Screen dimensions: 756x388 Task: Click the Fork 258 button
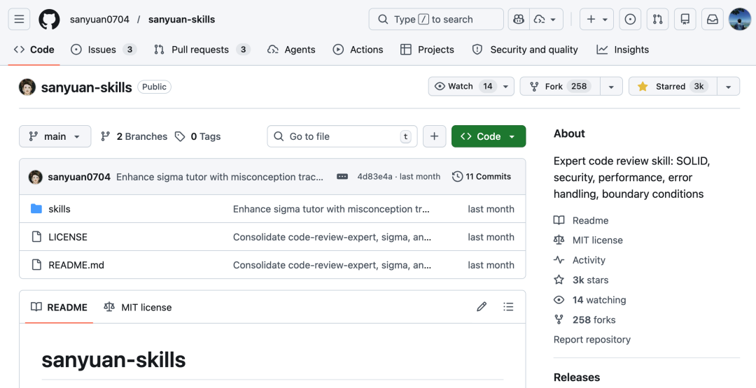click(x=560, y=87)
